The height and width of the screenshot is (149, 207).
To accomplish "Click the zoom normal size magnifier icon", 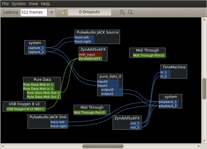I will pos(122,12).
